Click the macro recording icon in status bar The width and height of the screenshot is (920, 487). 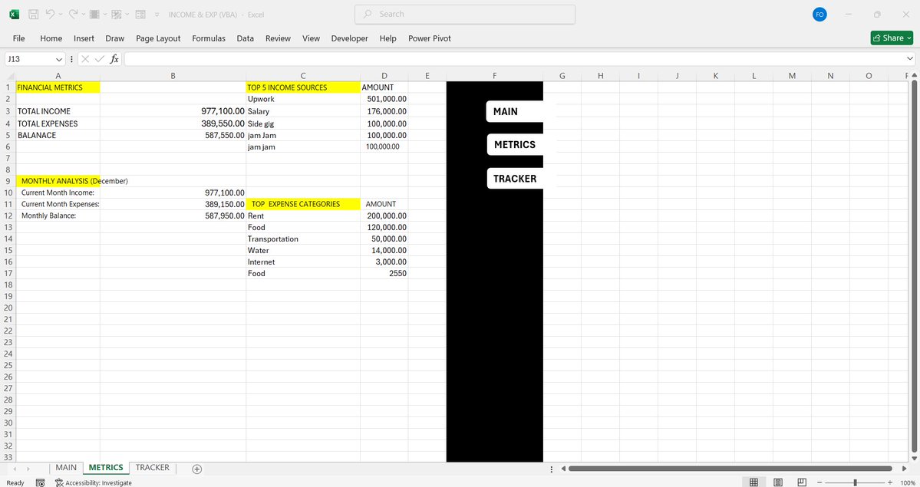click(40, 482)
